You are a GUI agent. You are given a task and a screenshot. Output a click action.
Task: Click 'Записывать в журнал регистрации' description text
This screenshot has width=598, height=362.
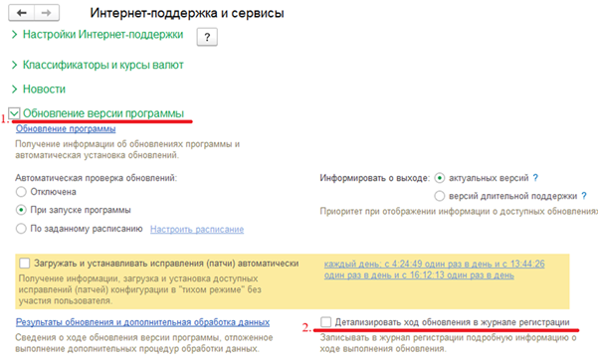coord(449,343)
